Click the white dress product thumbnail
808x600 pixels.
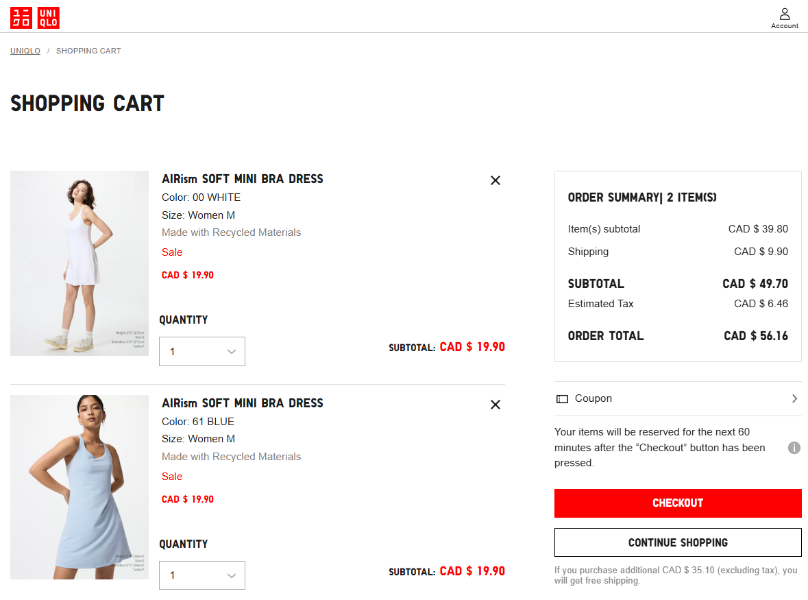pyautogui.click(x=79, y=263)
